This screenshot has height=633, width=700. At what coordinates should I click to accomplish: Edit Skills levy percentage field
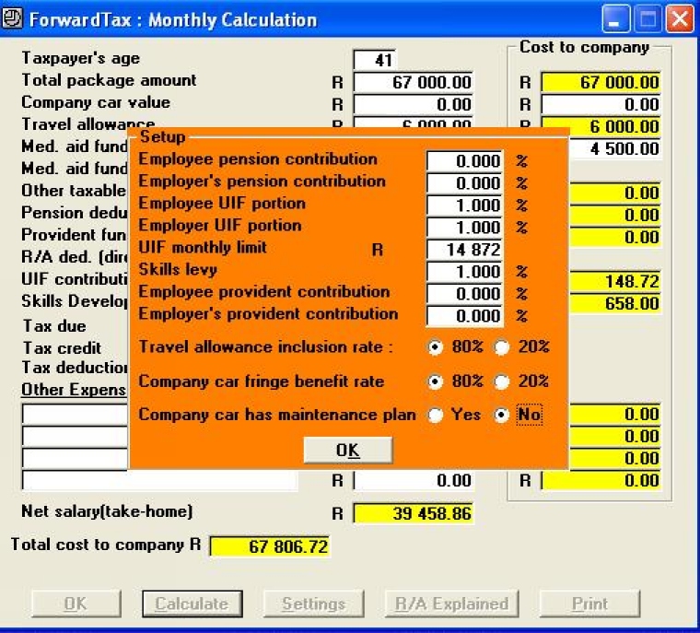click(465, 271)
